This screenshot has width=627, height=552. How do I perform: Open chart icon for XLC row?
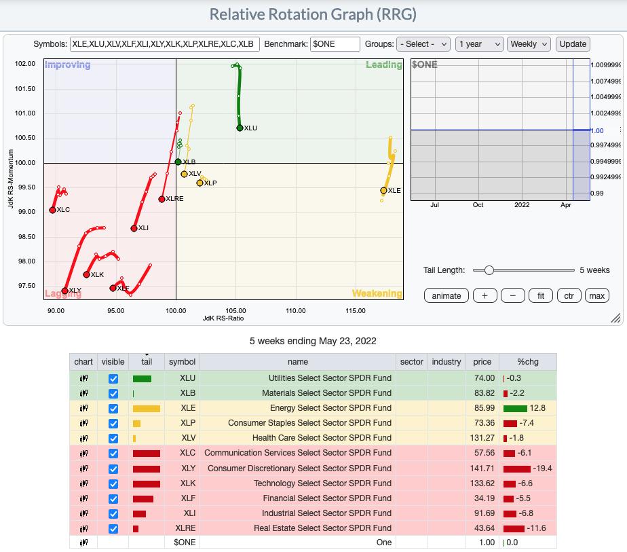[x=83, y=454]
